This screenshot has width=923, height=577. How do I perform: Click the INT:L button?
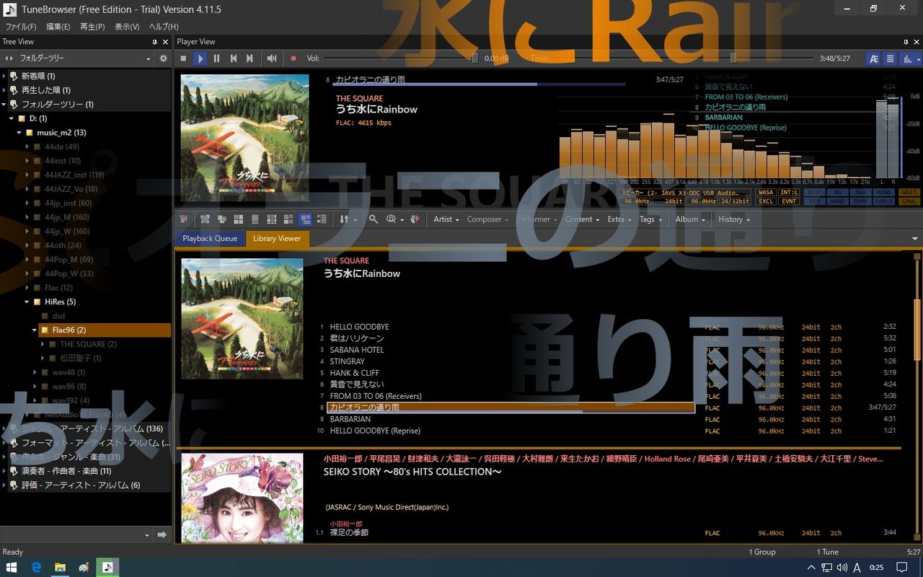point(789,193)
